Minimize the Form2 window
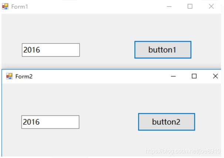Viewport: 224px width, 158px height. [x=173, y=76]
